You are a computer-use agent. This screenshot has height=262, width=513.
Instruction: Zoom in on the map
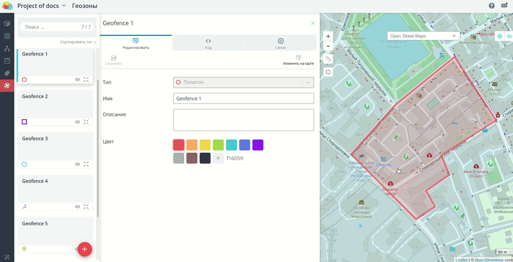coord(328,36)
